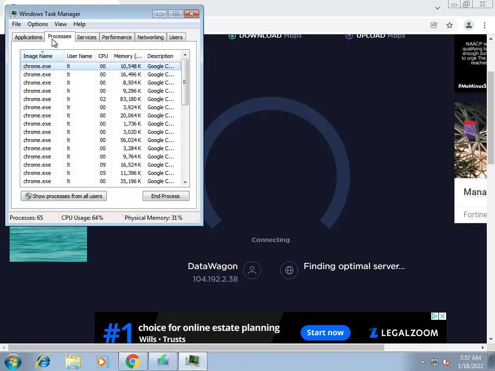
Task: Open Chrome three-dot menu
Action: [484, 25]
